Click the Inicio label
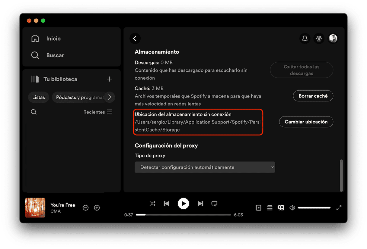Image resolution: width=367 pixels, height=249 pixels. coord(53,39)
